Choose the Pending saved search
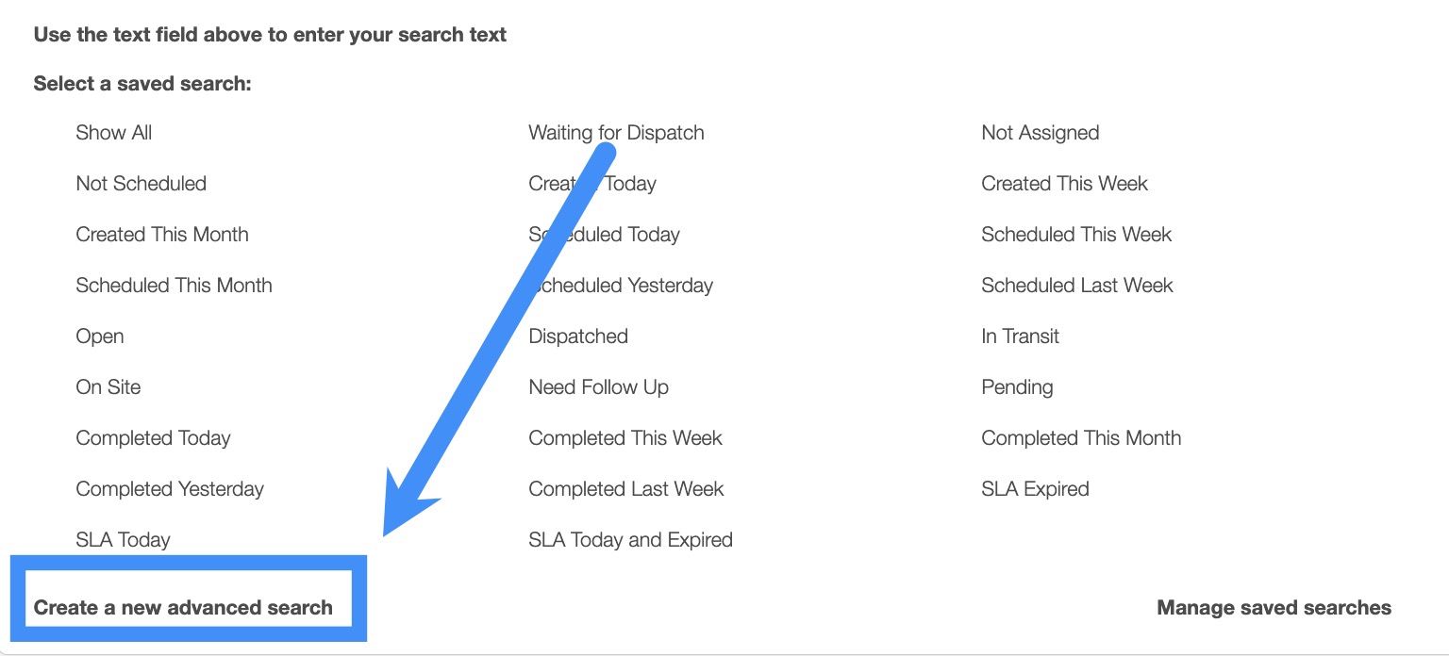Image resolution: width=1449 pixels, height=656 pixels. [x=1017, y=387]
